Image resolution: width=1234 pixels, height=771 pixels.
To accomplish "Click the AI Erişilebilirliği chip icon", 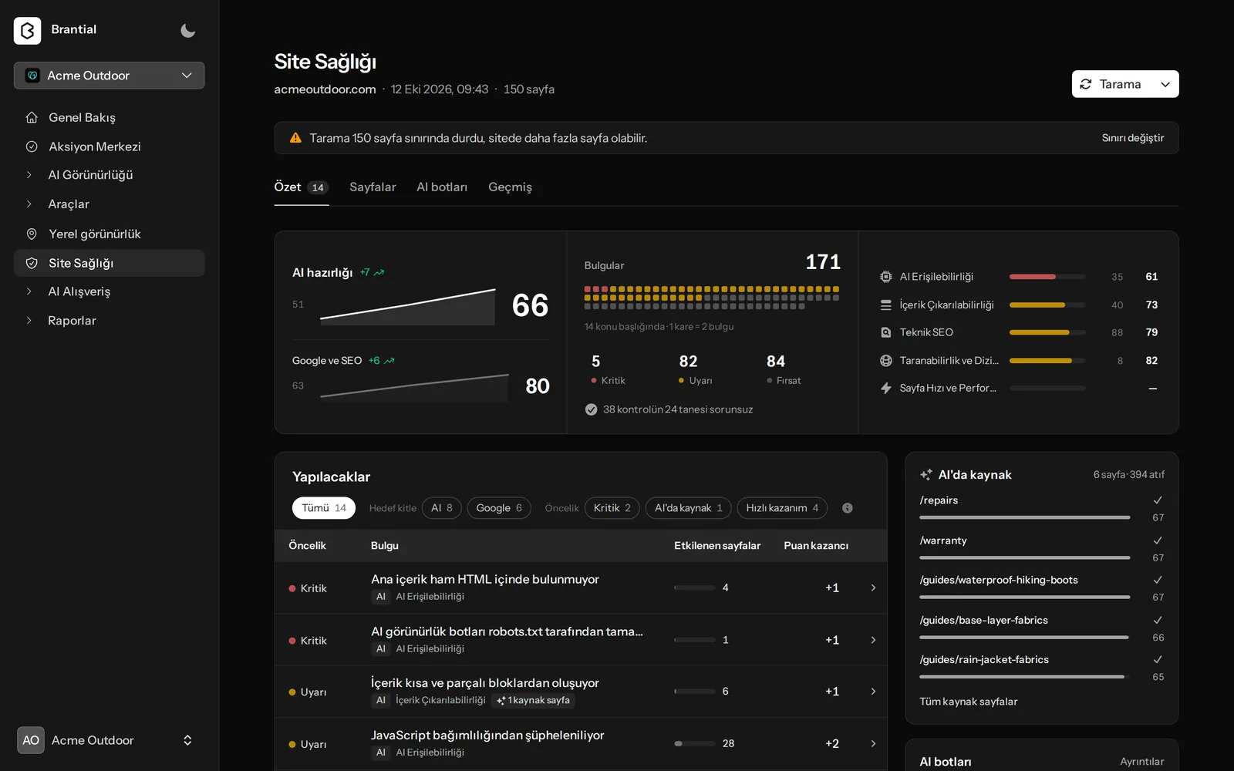I will (x=886, y=277).
